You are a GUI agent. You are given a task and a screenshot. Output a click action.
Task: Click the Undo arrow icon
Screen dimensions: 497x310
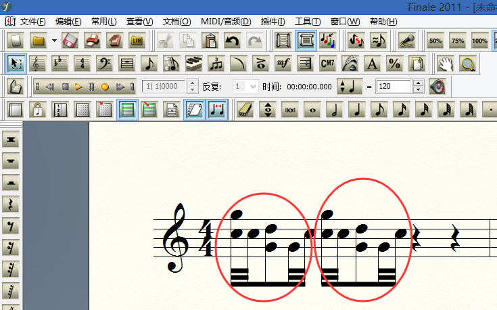coord(233,41)
